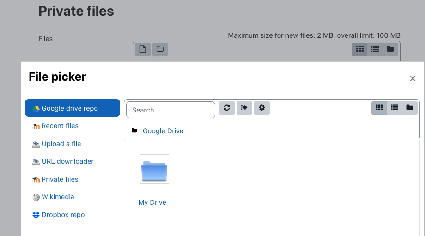The height and width of the screenshot is (236, 425).
Task: Click the Upload a file icon
Action: pos(36,144)
